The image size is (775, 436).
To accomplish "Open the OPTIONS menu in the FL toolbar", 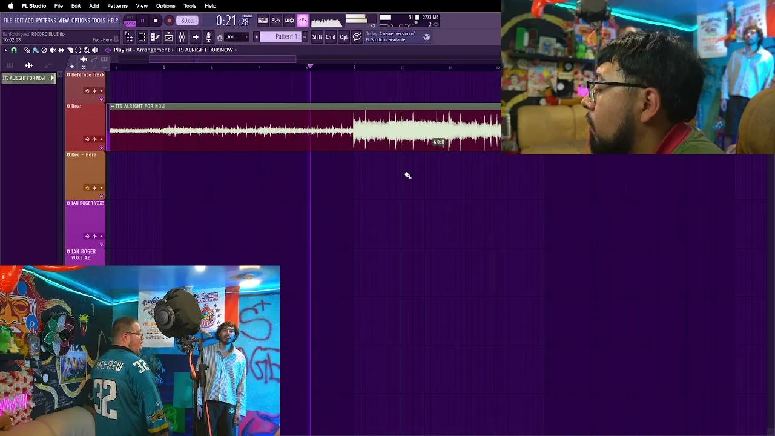I will pyautogui.click(x=81, y=21).
